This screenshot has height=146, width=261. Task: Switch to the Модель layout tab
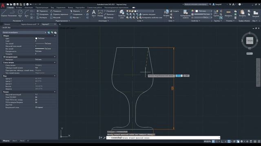pyautogui.click(x=7, y=141)
